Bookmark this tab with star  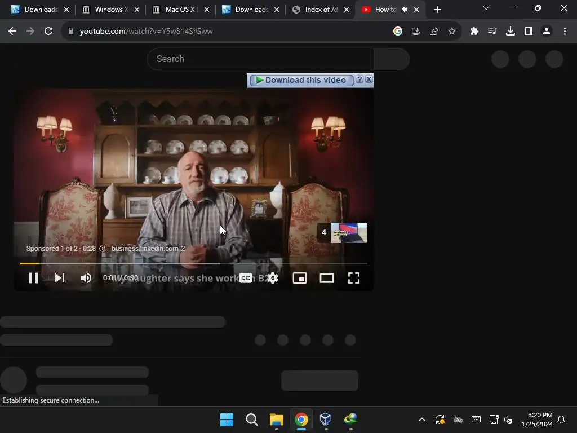(x=452, y=32)
